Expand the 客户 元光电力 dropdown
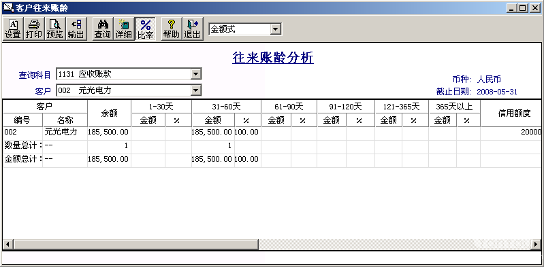The width and height of the screenshot is (544, 267). pos(196,91)
